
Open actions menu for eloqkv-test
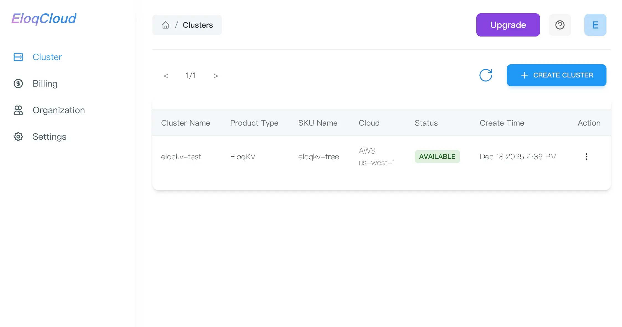pyautogui.click(x=586, y=157)
